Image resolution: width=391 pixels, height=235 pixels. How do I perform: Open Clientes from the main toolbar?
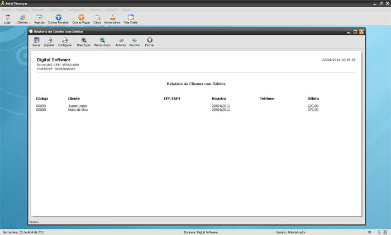(23, 19)
